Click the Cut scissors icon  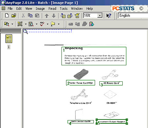click(23, 16)
